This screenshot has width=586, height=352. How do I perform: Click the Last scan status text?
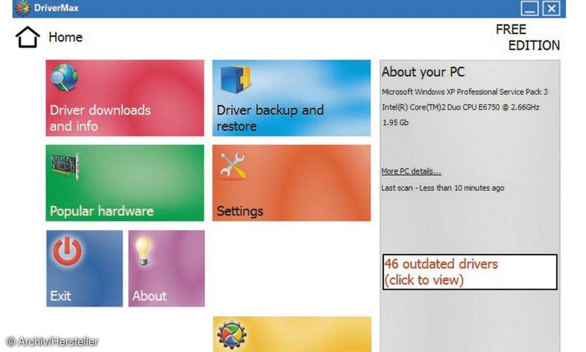(x=442, y=188)
